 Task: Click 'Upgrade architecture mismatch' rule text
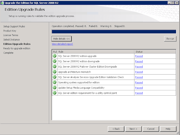[x=74, y=72]
